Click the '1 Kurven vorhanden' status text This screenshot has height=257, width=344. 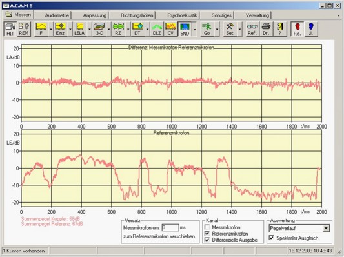[x=23, y=251]
